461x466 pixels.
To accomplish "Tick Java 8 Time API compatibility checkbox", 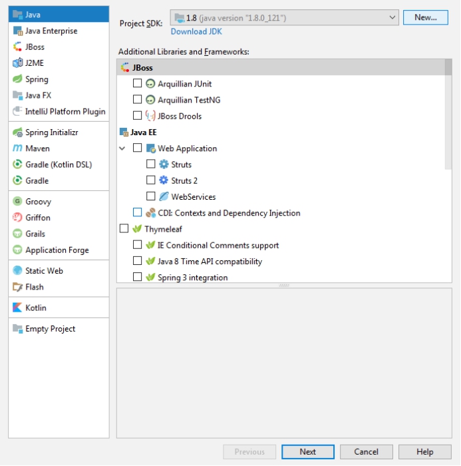I will [137, 261].
